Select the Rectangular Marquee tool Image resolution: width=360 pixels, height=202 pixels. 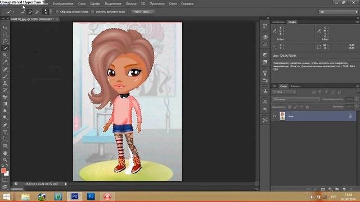tap(5, 35)
